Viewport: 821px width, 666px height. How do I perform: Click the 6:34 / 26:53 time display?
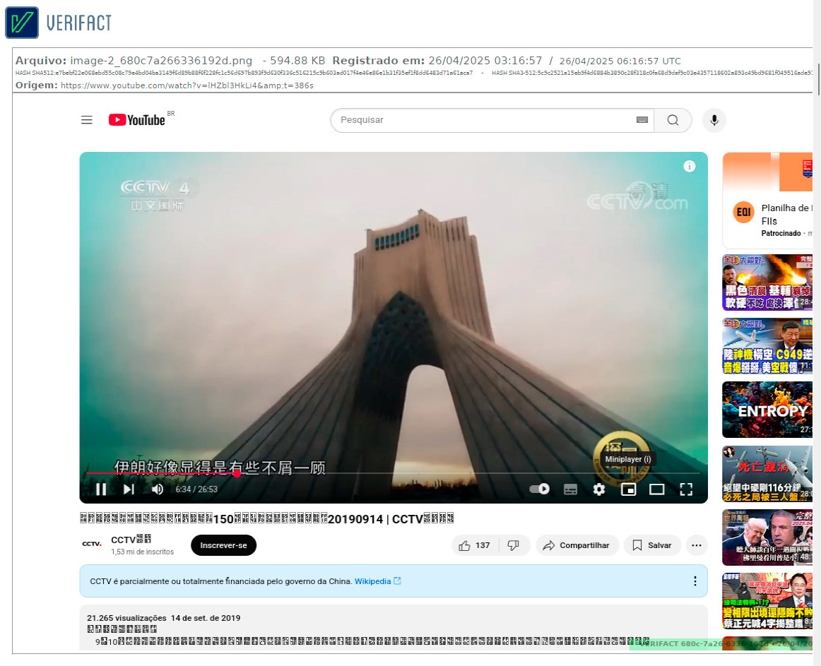(196, 489)
